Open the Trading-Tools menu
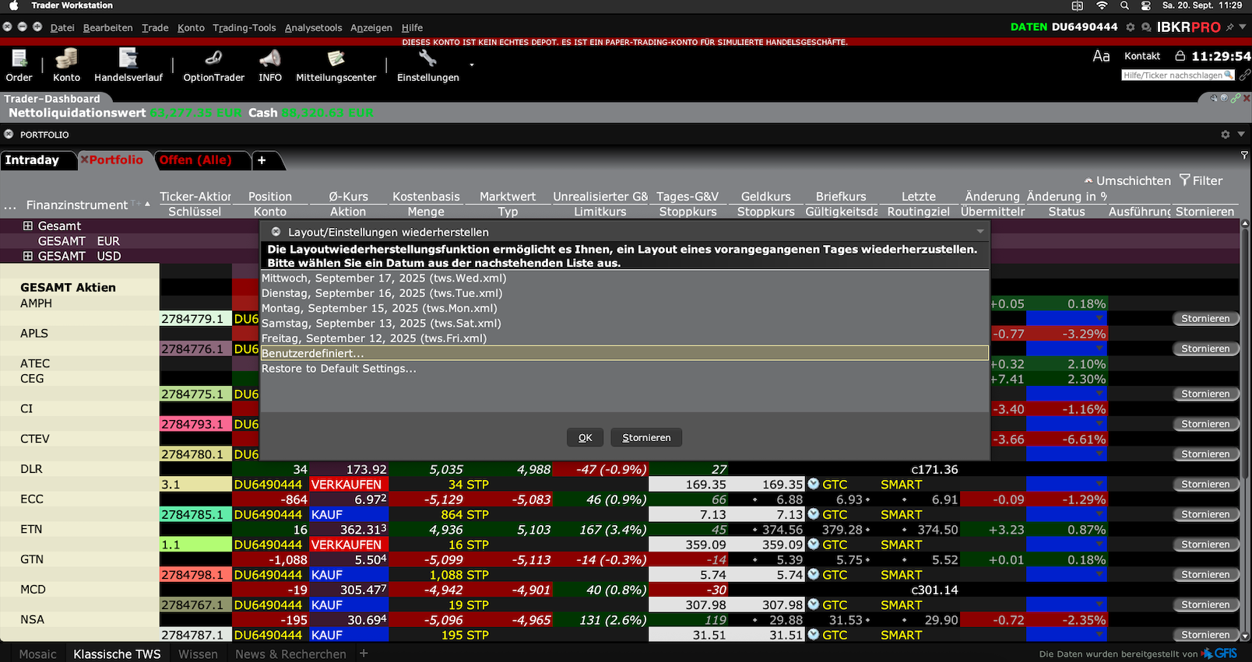The image size is (1252, 662). [x=244, y=28]
